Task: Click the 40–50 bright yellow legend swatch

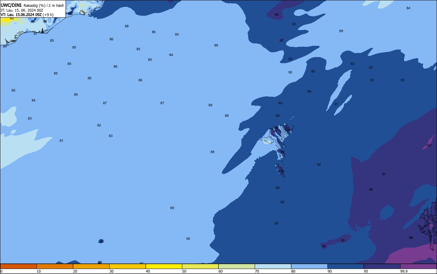Action: (x=164, y=266)
